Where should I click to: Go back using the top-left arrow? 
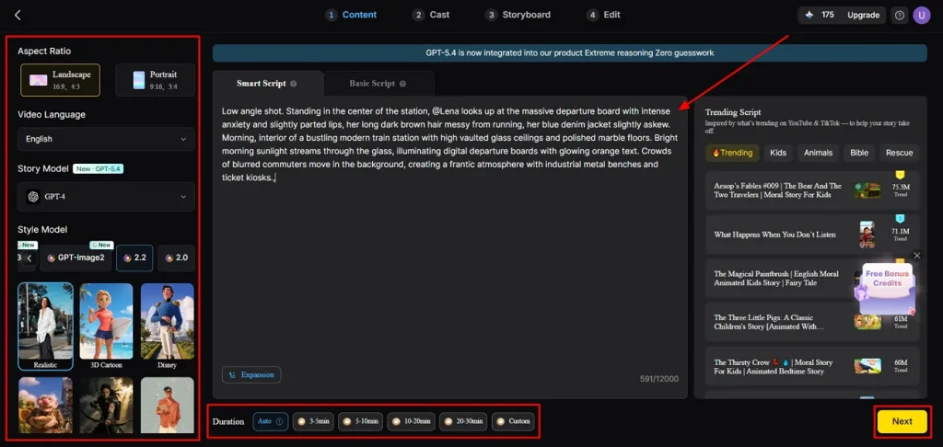tap(17, 15)
